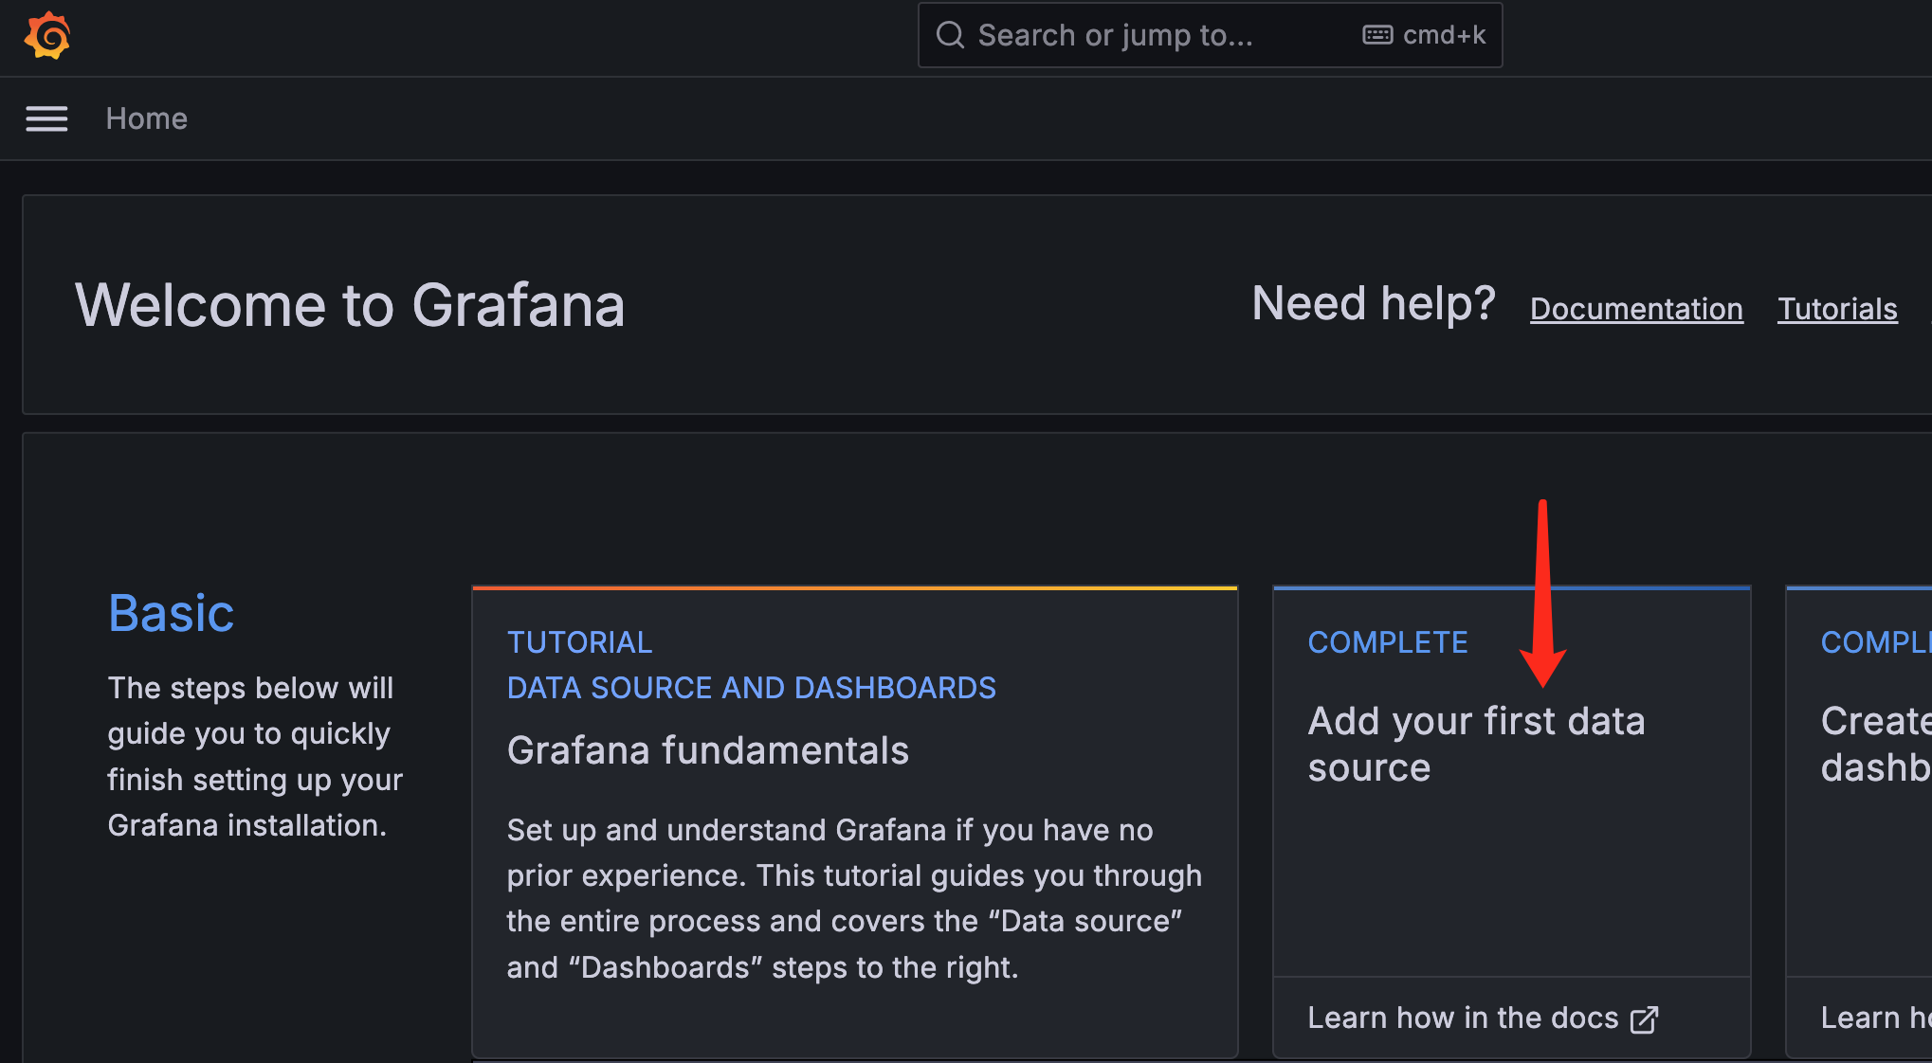Open the Documentation link
The height and width of the screenshot is (1063, 1932).
[1635, 309]
